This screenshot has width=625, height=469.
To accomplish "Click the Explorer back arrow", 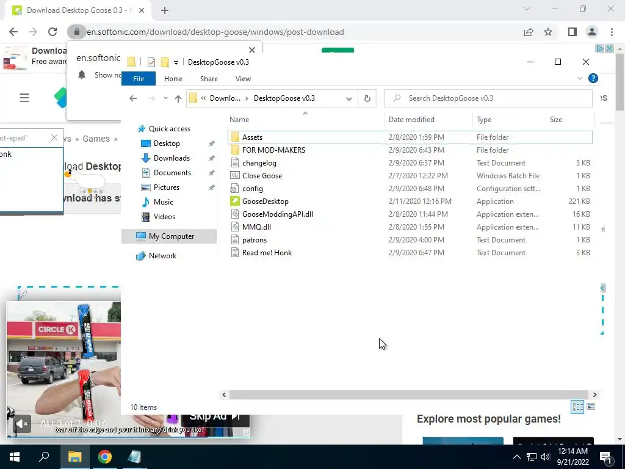I will tap(133, 98).
